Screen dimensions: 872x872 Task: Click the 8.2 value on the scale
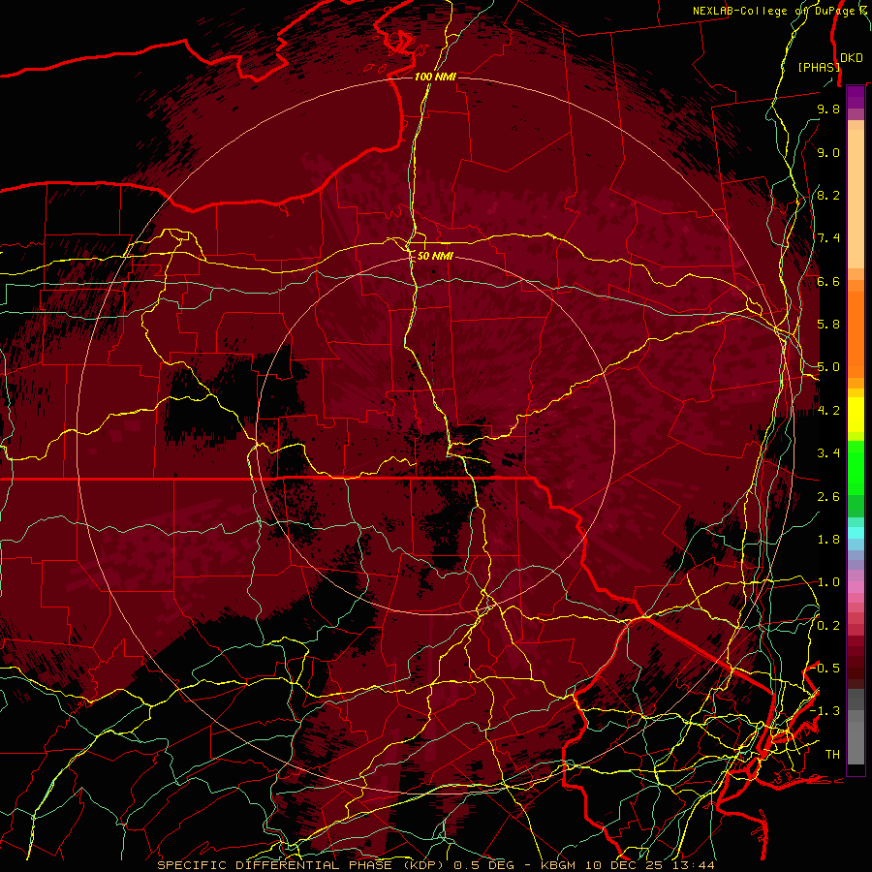[828, 195]
